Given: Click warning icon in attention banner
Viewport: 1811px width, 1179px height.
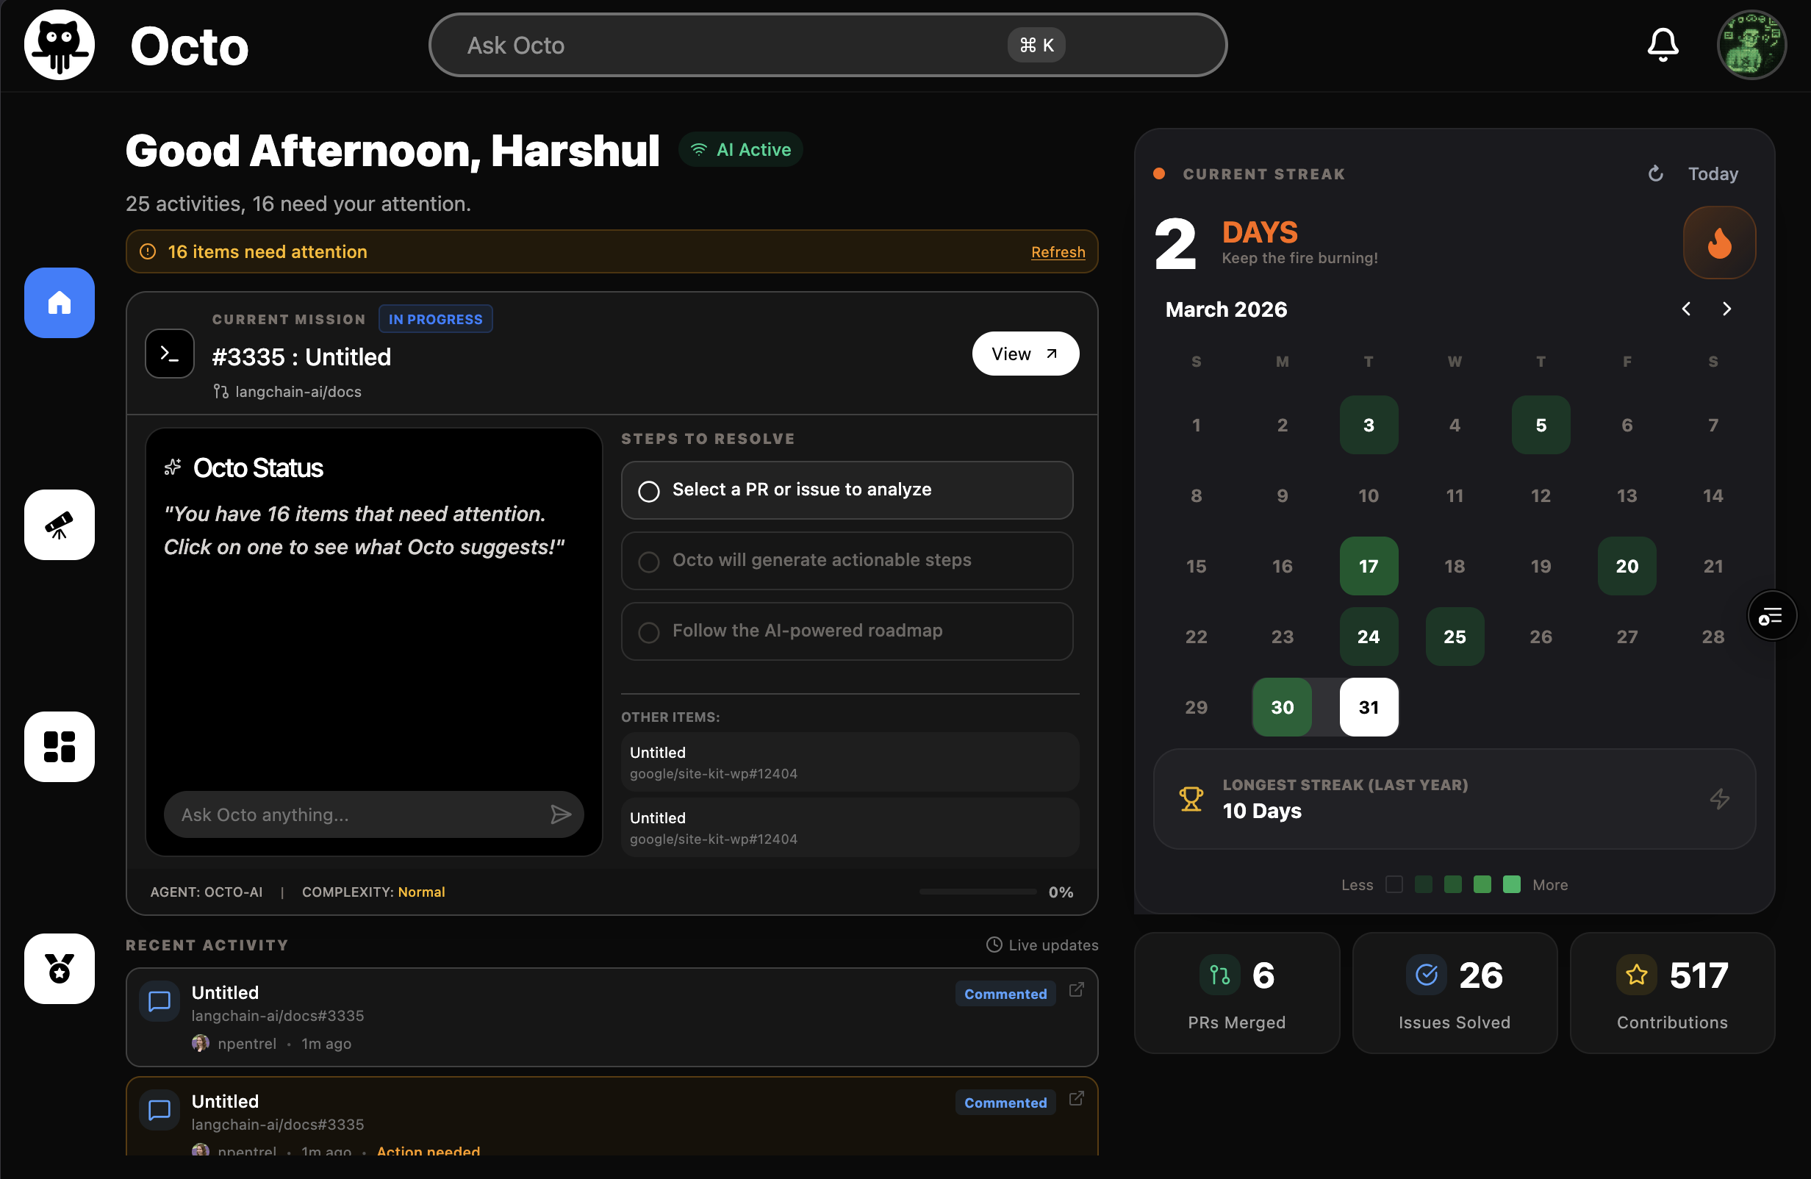Looking at the screenshot, I should 148,252.
